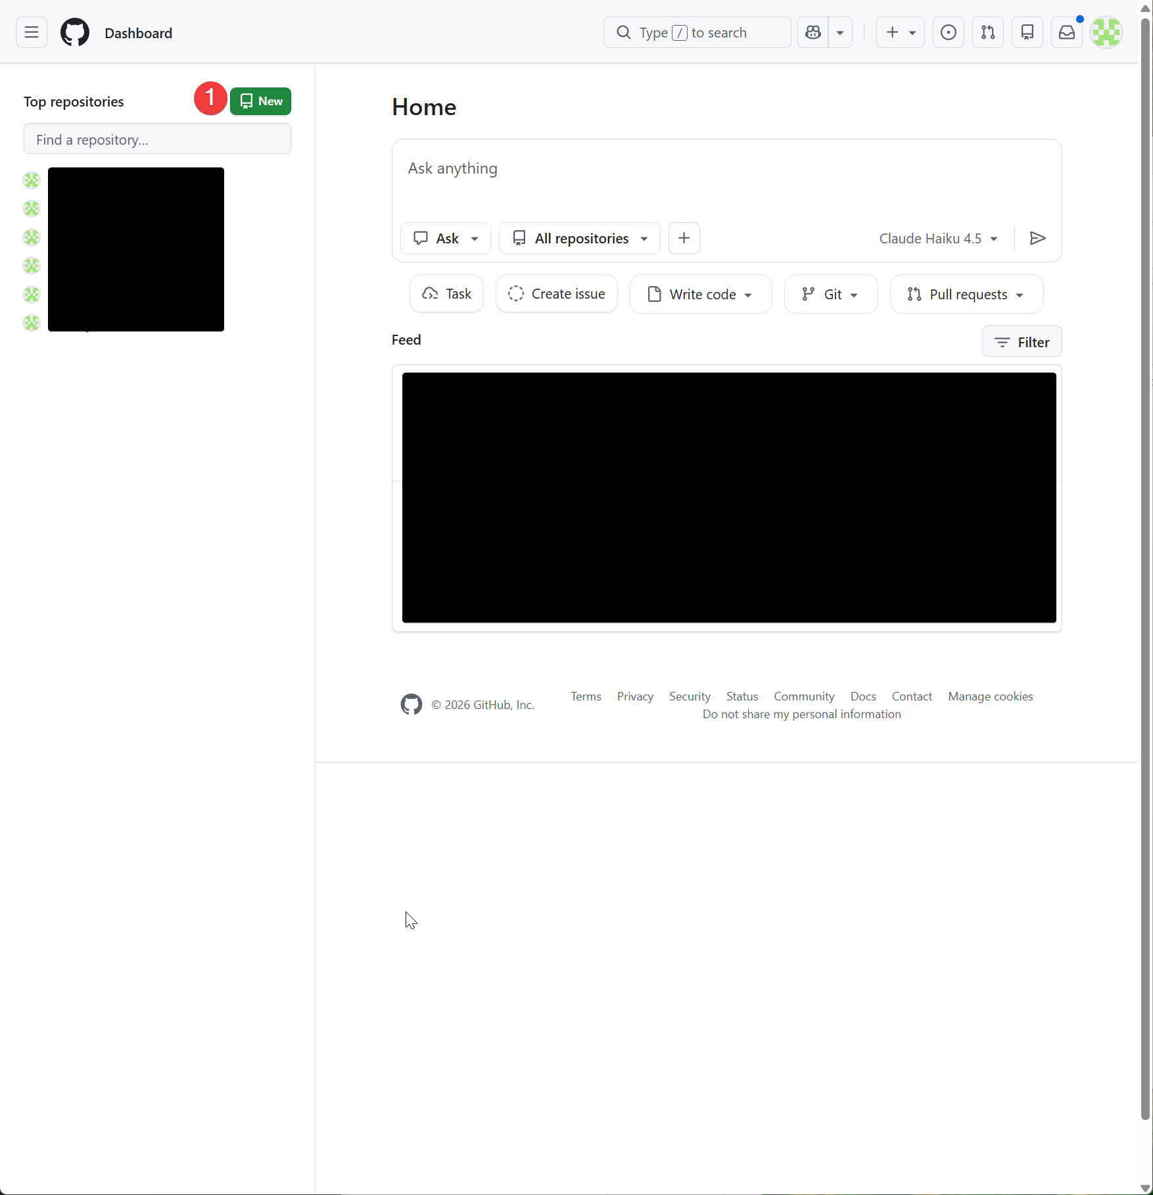Viewport: 1153px width, 1195px height.
Task: Open the feed Filter button
Action: (1022, 341)
